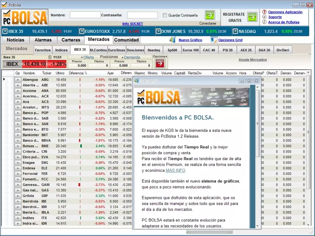
Task: Click the Op button for Gamesa
Action: click(18, 185)
